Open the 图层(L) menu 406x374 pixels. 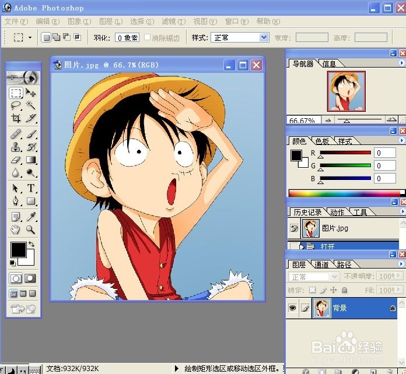111,22
